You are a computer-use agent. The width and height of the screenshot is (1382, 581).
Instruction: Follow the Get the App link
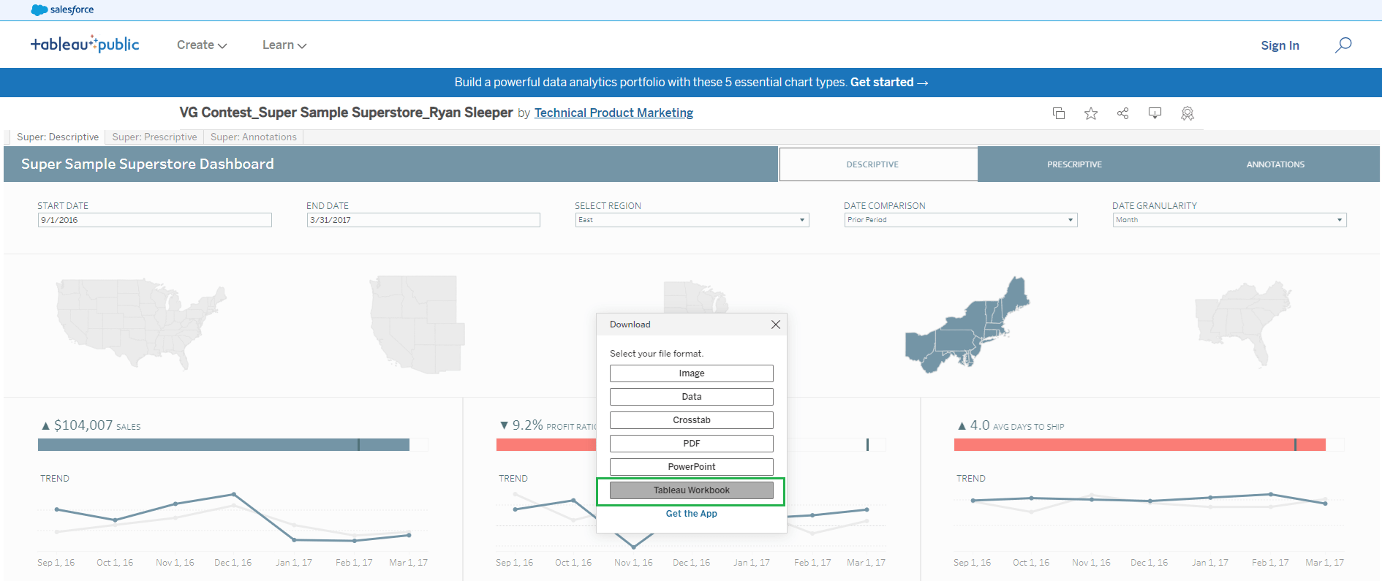(692, 514)
